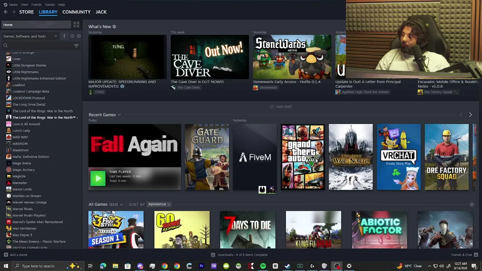Open the Friends & Chat panel

pyautogui.click(x=464, y=255)
